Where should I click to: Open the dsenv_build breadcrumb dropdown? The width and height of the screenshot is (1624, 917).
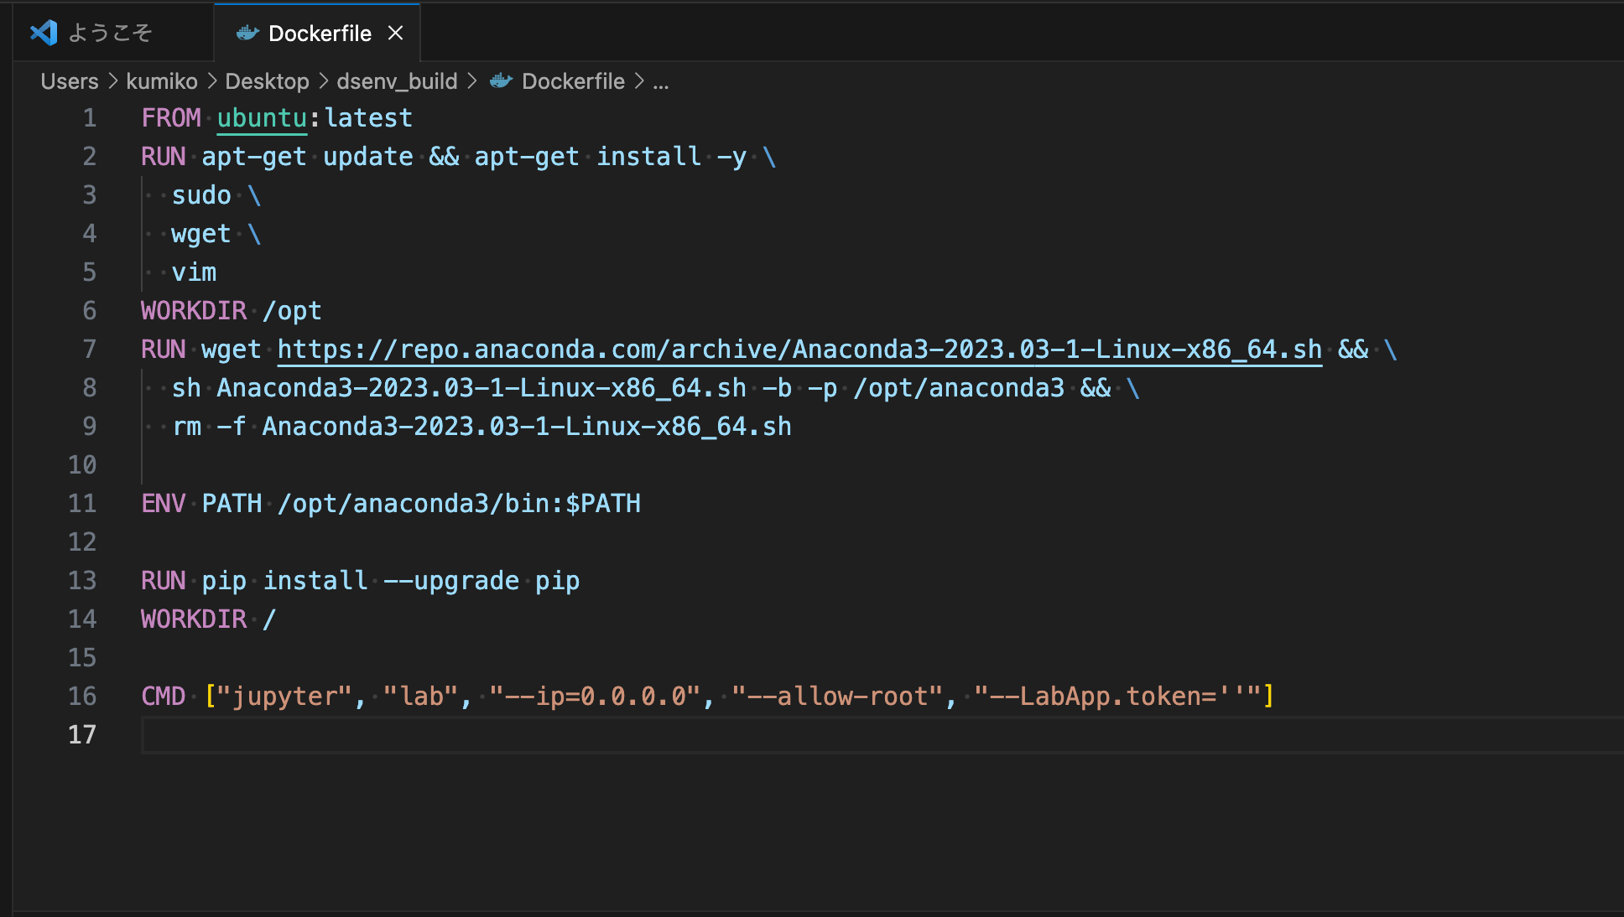tap(396, 80)
